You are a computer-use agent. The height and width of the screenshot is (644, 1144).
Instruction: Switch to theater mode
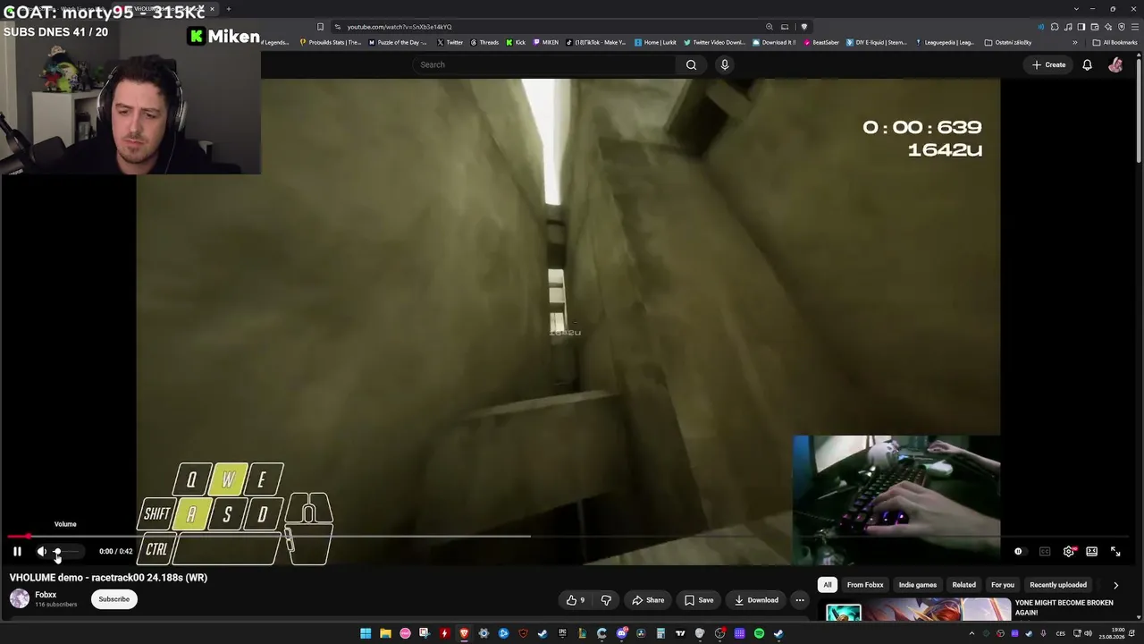(1091, 552)
